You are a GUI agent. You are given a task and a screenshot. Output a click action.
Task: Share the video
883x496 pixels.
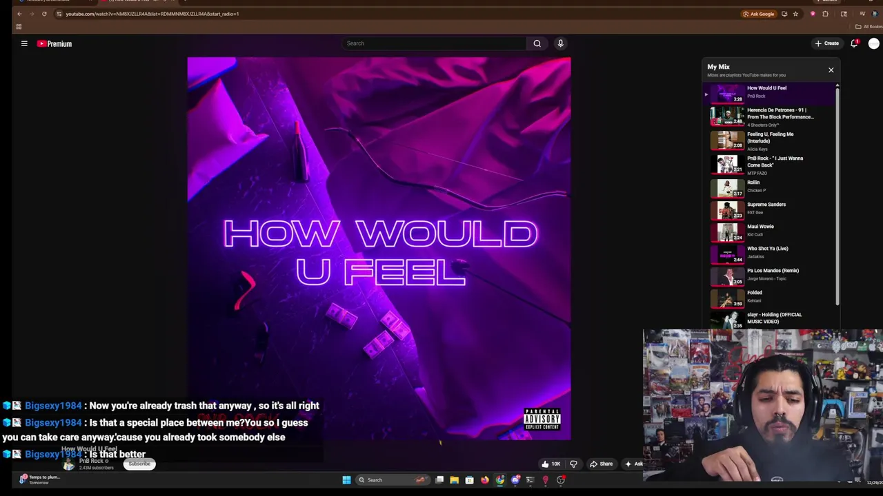click(x=602, y=464)
